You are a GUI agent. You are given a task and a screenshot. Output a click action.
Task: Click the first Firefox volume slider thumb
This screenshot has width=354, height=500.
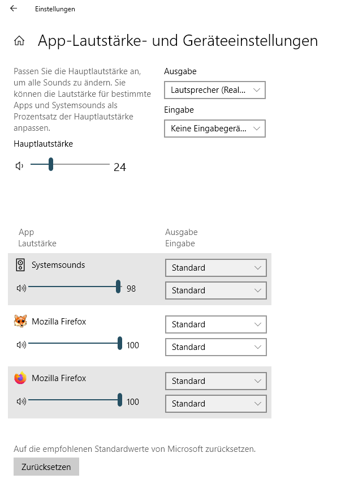pos(120,343)
